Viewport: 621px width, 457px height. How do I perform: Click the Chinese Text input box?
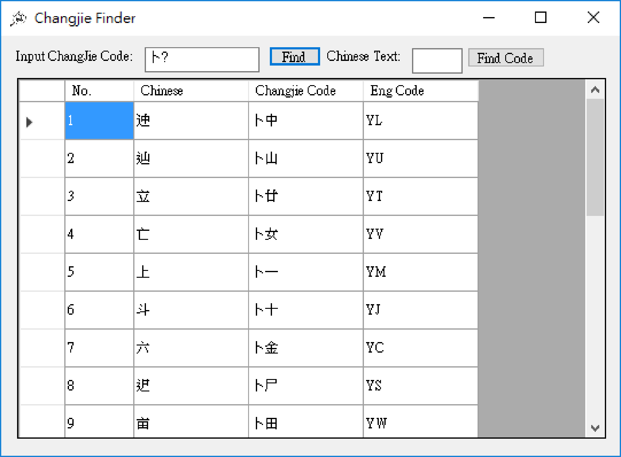pyautogui.click(x=437, y=61)
